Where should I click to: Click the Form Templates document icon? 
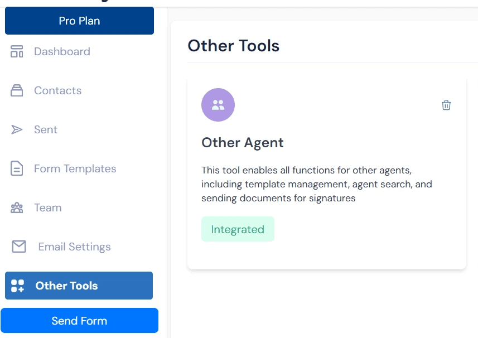(x=17, y=168)
